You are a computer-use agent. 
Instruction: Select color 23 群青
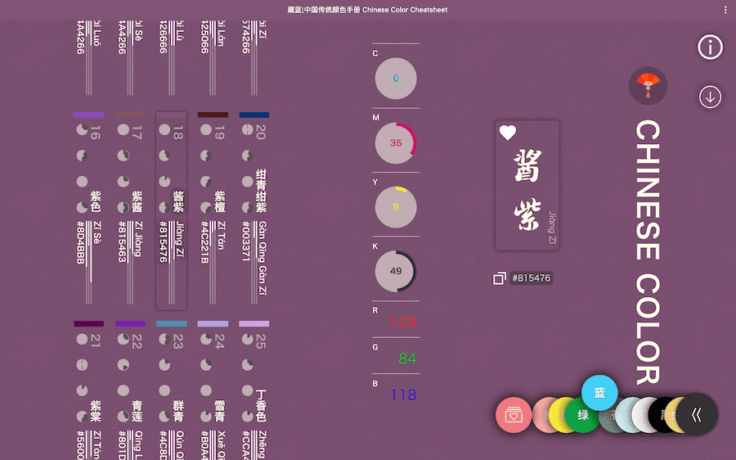click(x=172, y=390)
